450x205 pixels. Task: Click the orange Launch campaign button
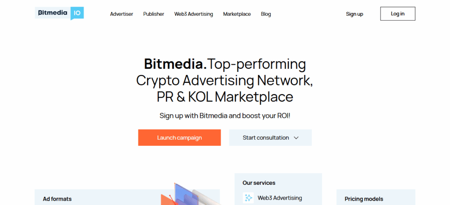[179, 138]
